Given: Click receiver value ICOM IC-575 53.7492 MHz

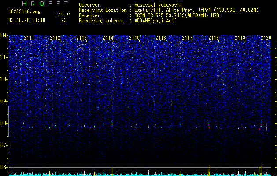Looking at the screenshot, I should 177,15.
